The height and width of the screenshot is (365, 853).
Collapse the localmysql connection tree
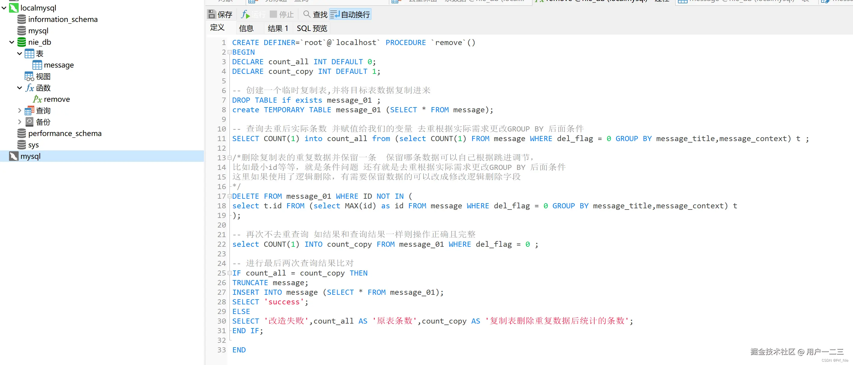point(4,8)
